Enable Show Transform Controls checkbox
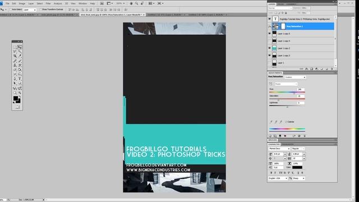 (41, 10)
